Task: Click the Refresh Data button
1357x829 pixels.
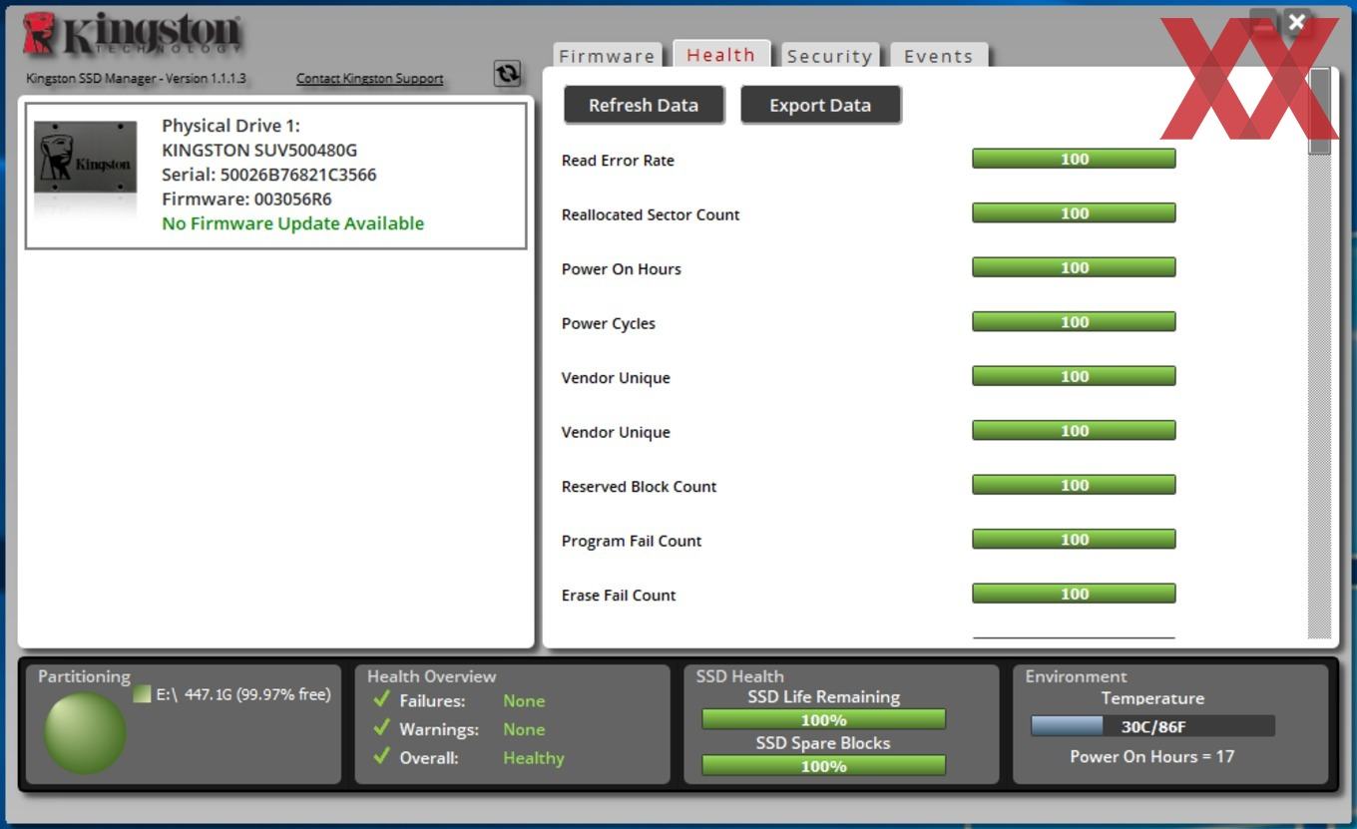Action: 644,105
